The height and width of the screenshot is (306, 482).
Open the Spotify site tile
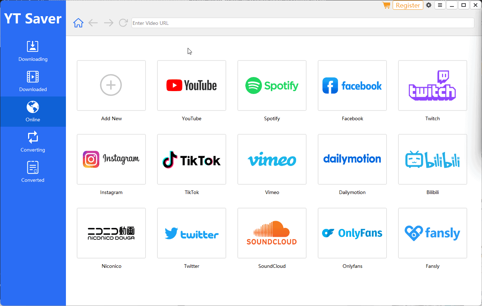click(272, 85)
